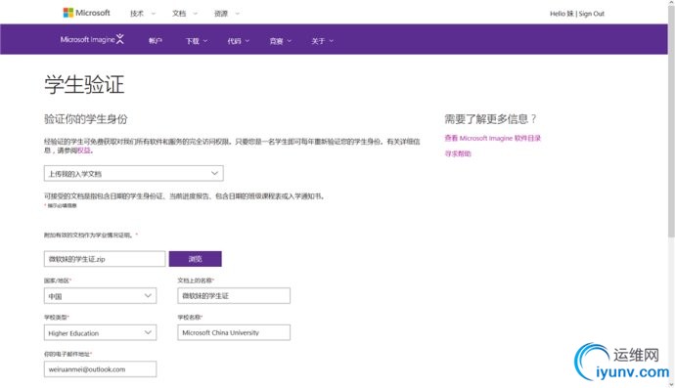Open 查看 Microsoft Imagine 软件目录 link

492,138
